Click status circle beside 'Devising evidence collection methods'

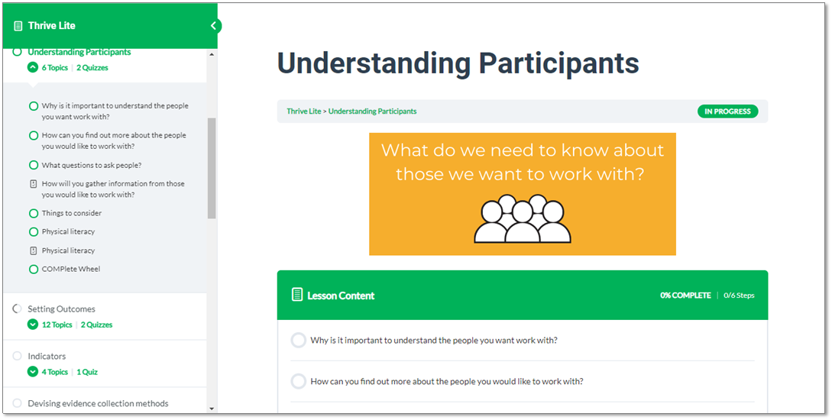point(17,403)
